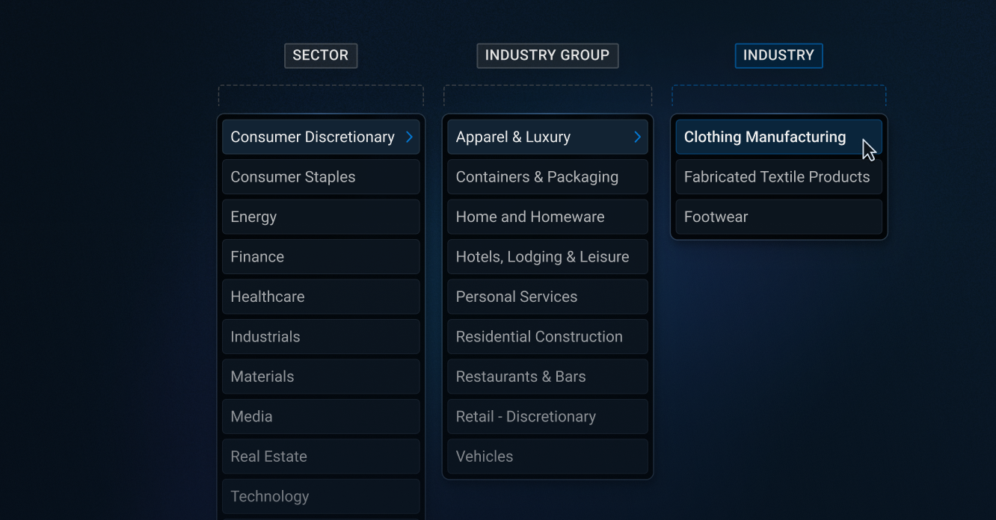Choose the Hotels, Lodging & Leisure industry group
996x520 pixels.
[547, 256]
